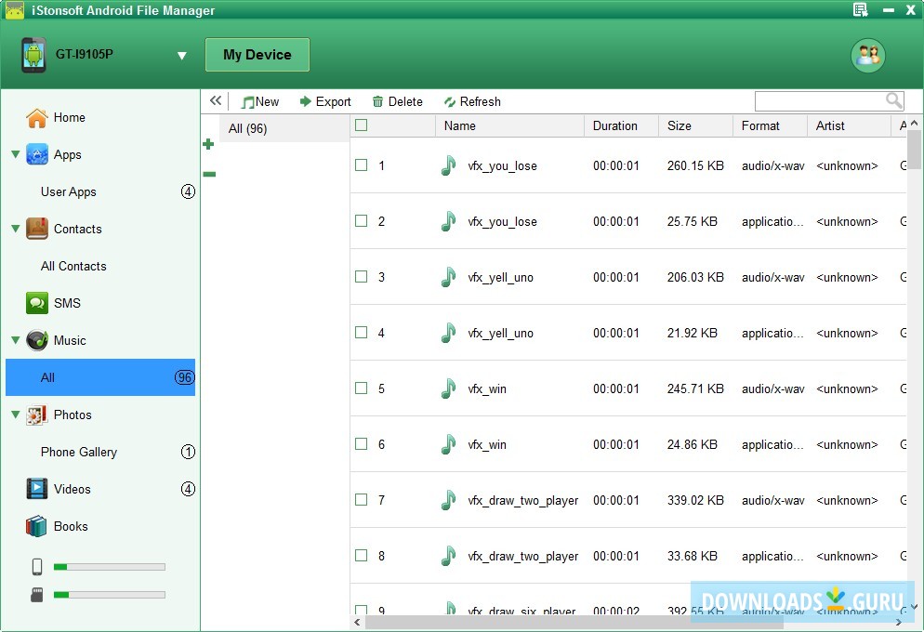
Task: Click the green plus add playlist icon
Action: (x=208, y=144)
